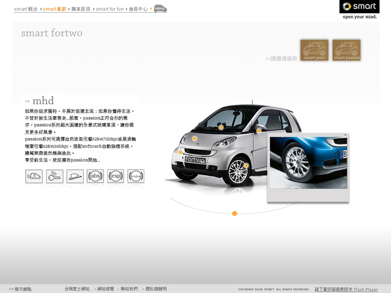Open the 隱私權聲明 footer link
The image size is (391, 293).
156,289
